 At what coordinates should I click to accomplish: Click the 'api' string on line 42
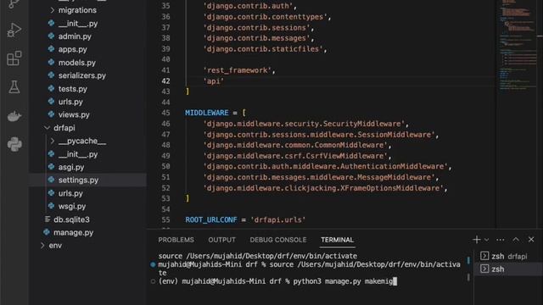[x=213, y=81]
